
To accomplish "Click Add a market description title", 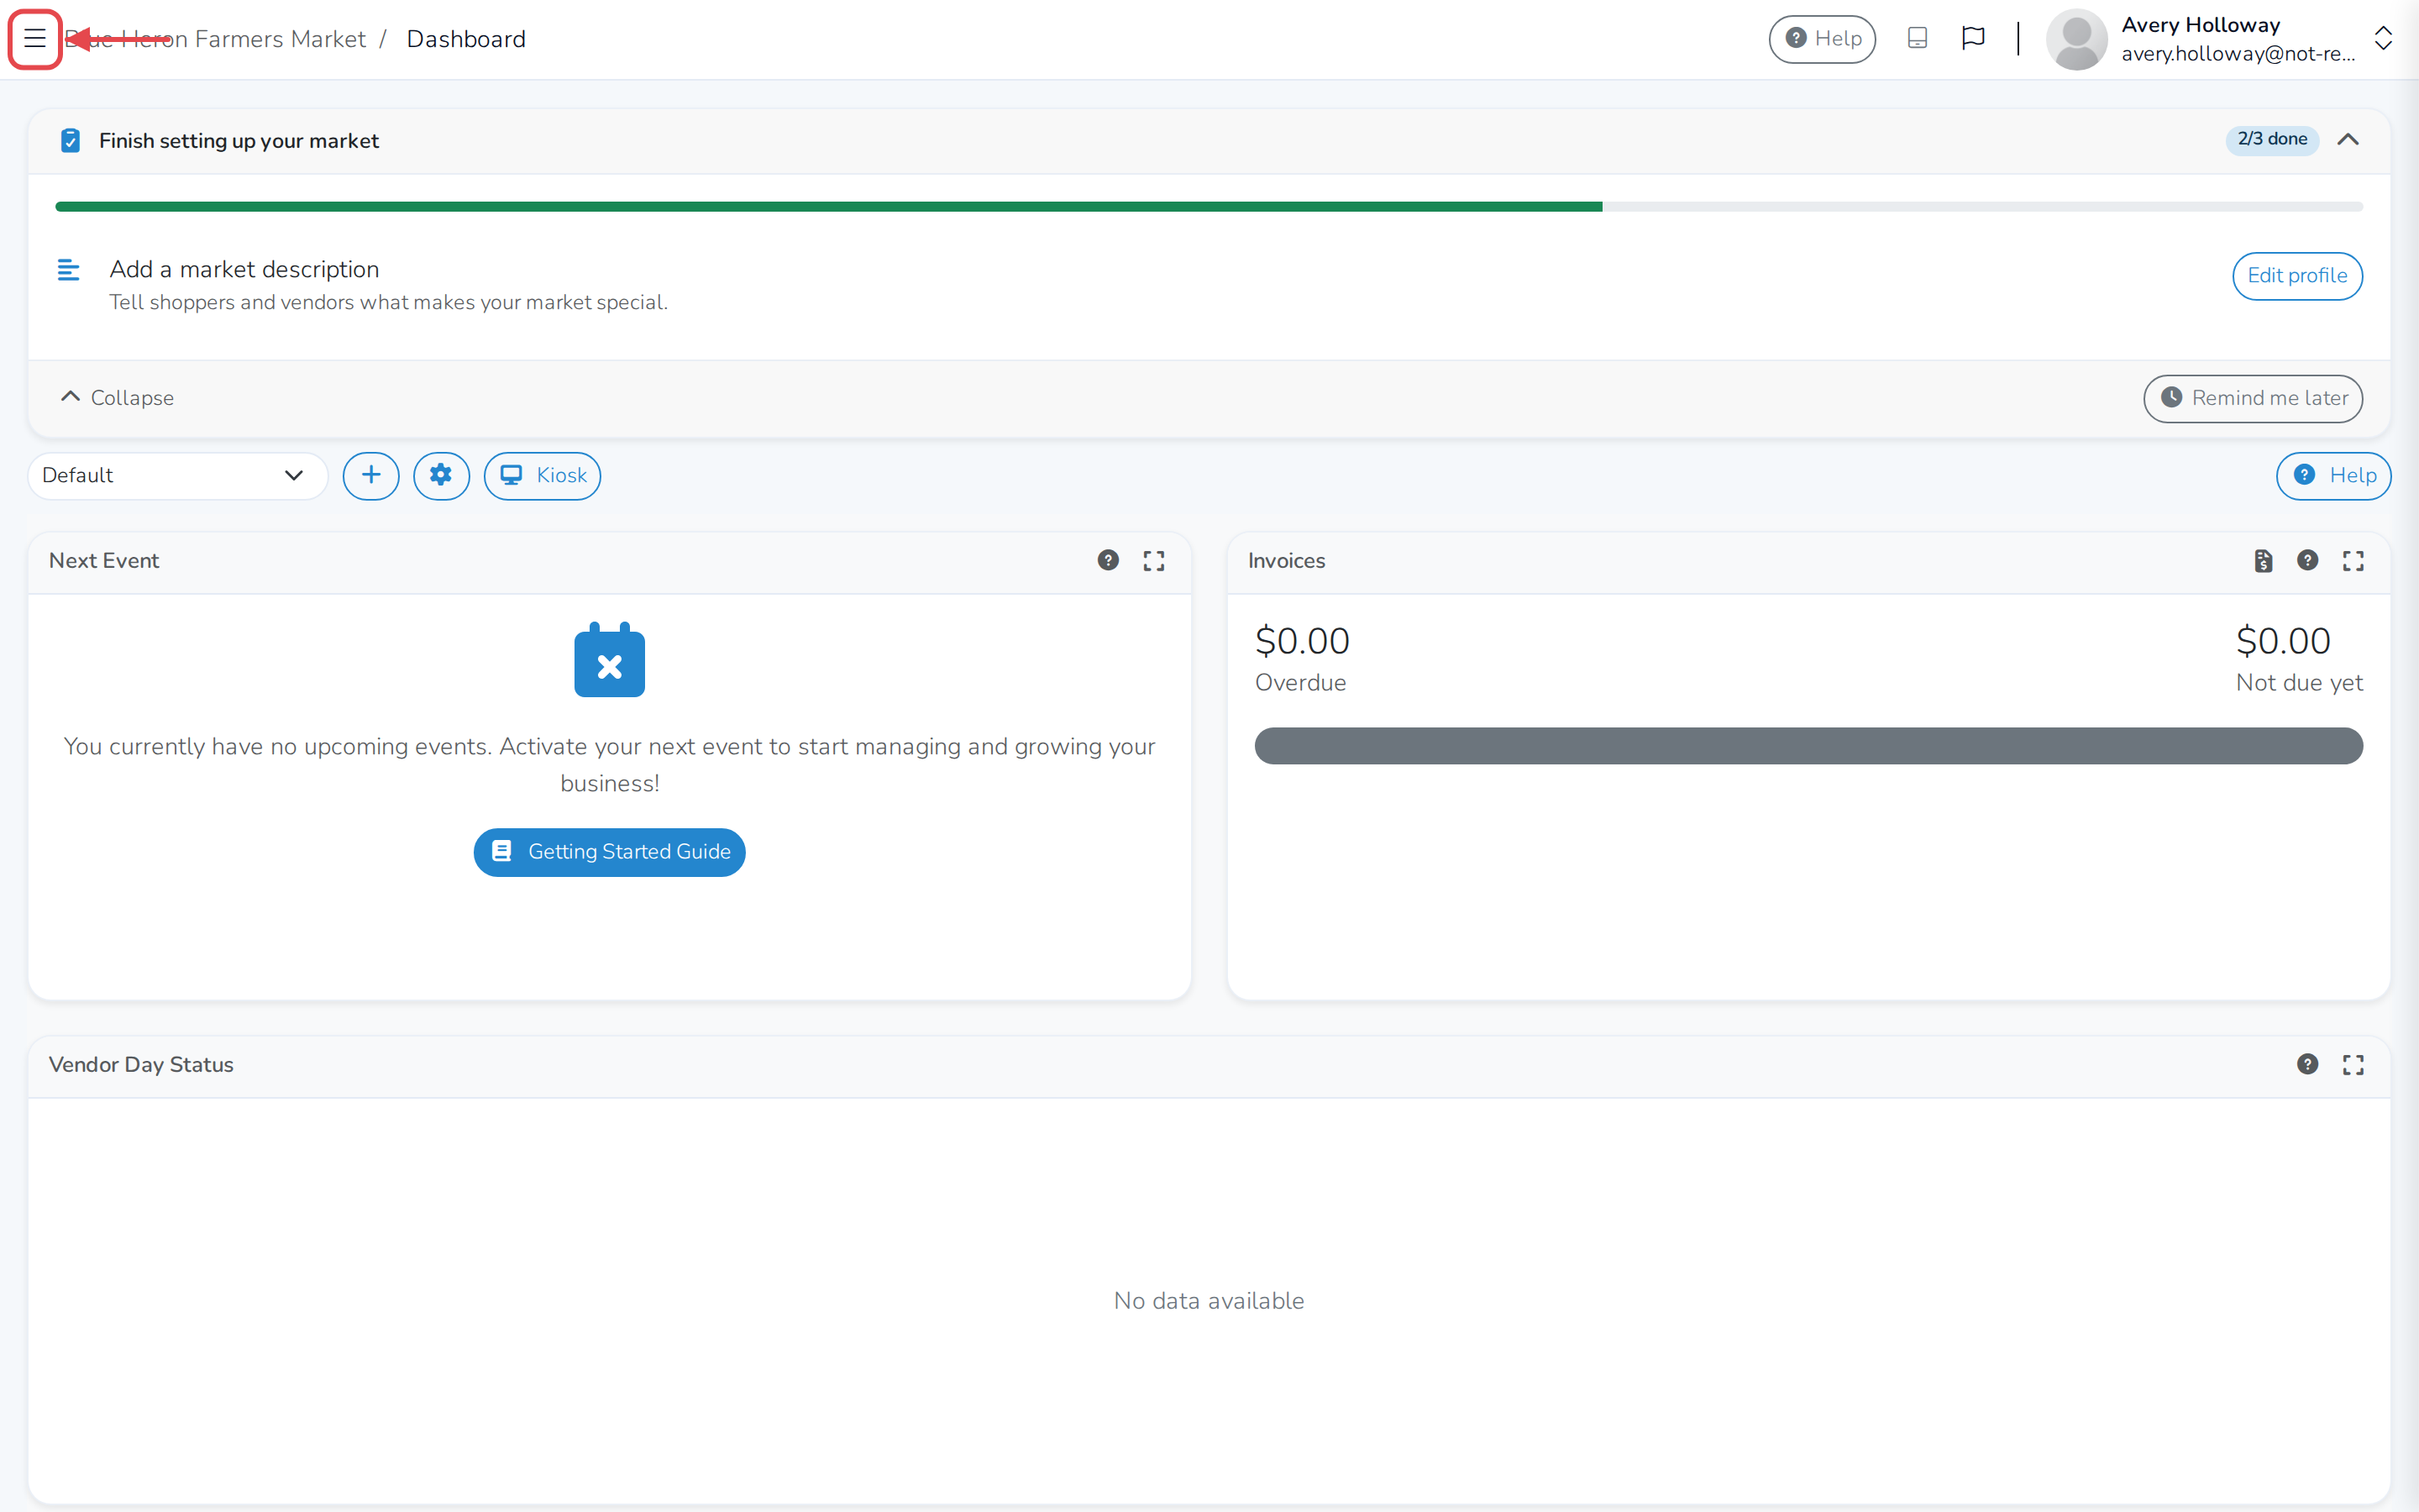I will point(244,269).
